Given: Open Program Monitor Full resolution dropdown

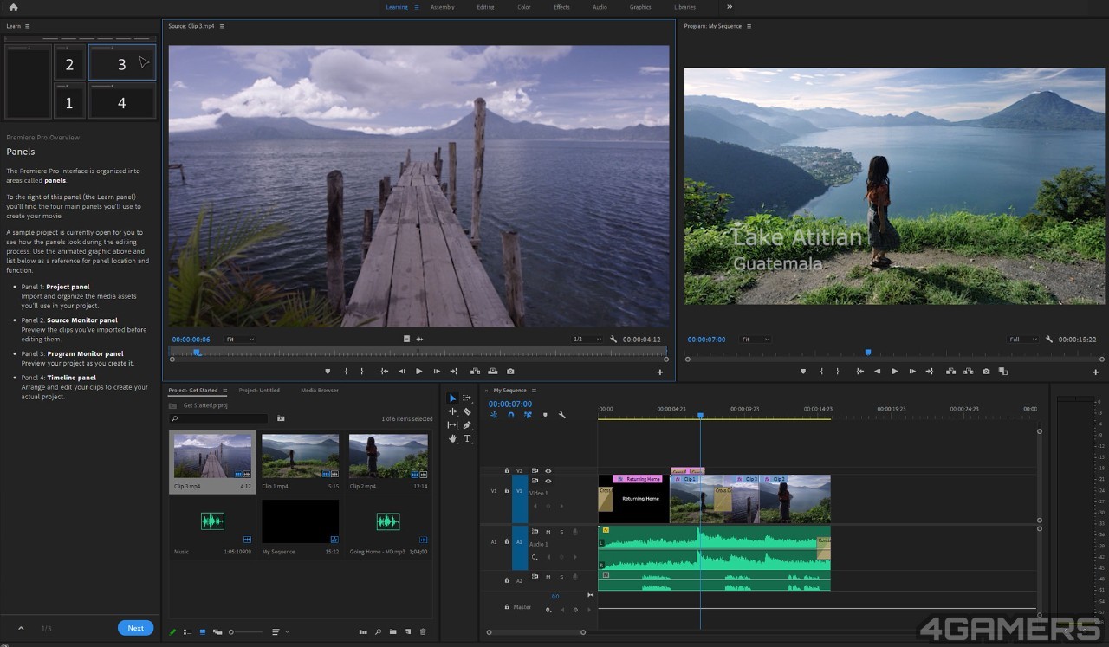Looking at the screenshot, I should [x=1022, y=340].
